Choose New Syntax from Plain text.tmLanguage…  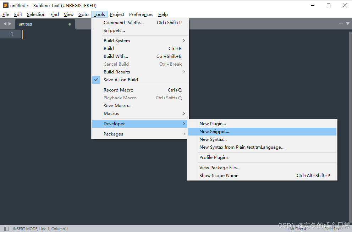click(262, 147)
